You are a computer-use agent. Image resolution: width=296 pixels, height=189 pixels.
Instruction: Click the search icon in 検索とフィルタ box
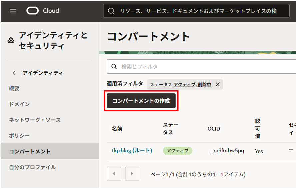pyautogui.click(x=114, y=67)
